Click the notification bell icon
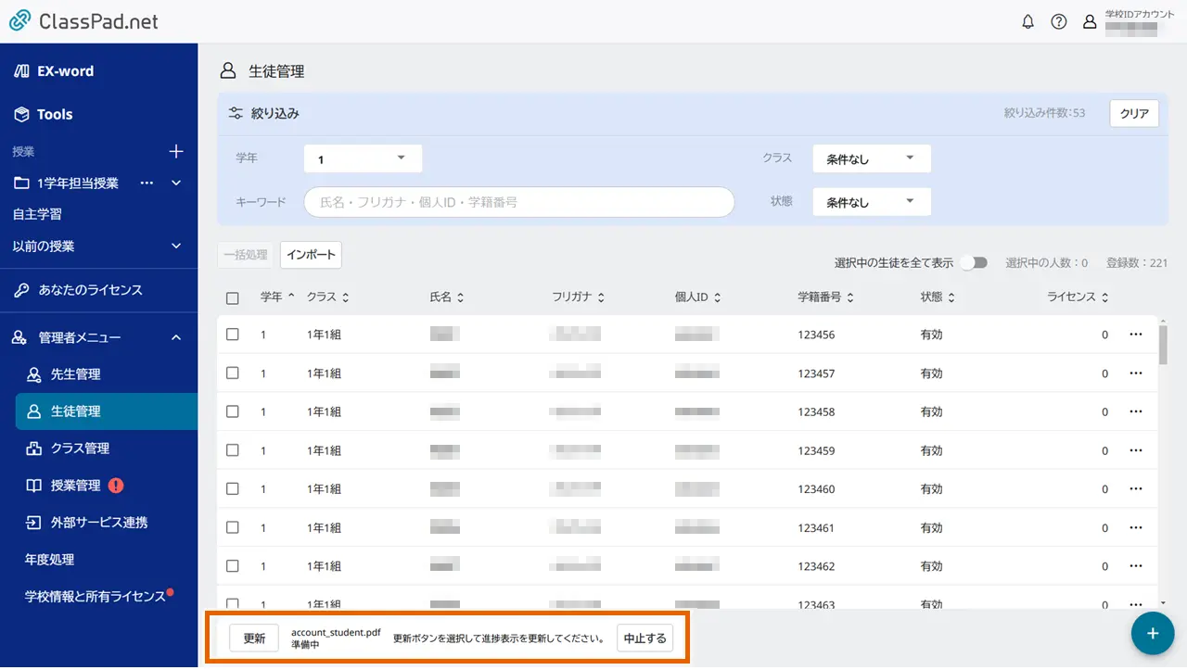The height and width of the screenshot is (670, 1187). (x=1027, y=21)
